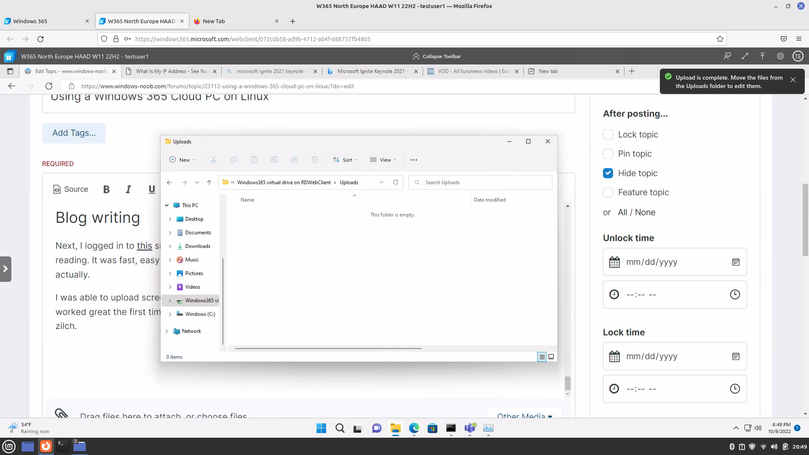Open the View dropdown in Uploads
809x455 pixels.
383,160
